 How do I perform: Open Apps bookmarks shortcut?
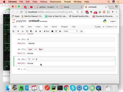coord(16,16)
